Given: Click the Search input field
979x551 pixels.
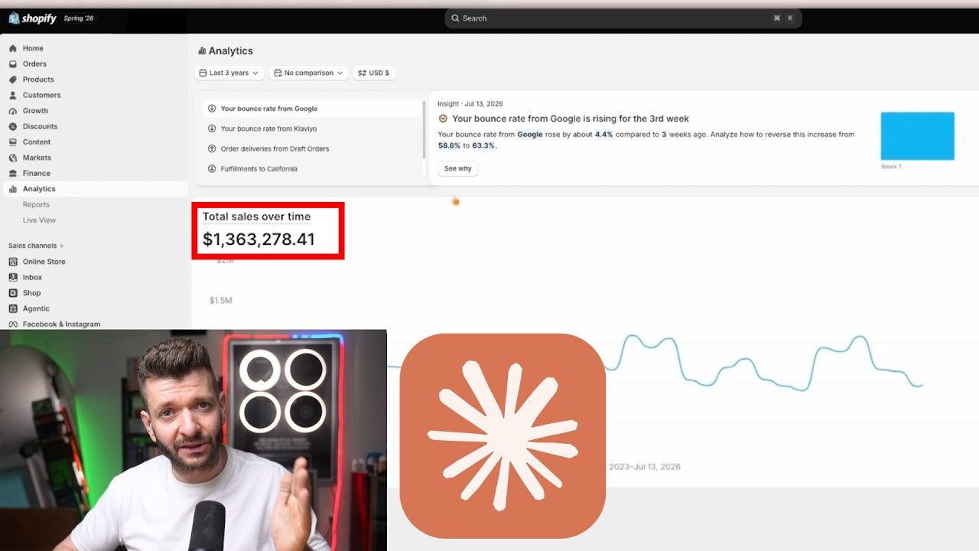Looking at the screenshot, I should [623, 18].
